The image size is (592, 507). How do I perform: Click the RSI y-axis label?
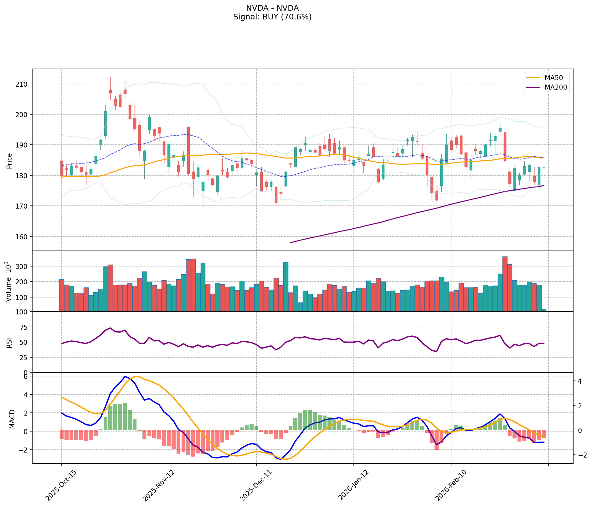pos(9,343)
